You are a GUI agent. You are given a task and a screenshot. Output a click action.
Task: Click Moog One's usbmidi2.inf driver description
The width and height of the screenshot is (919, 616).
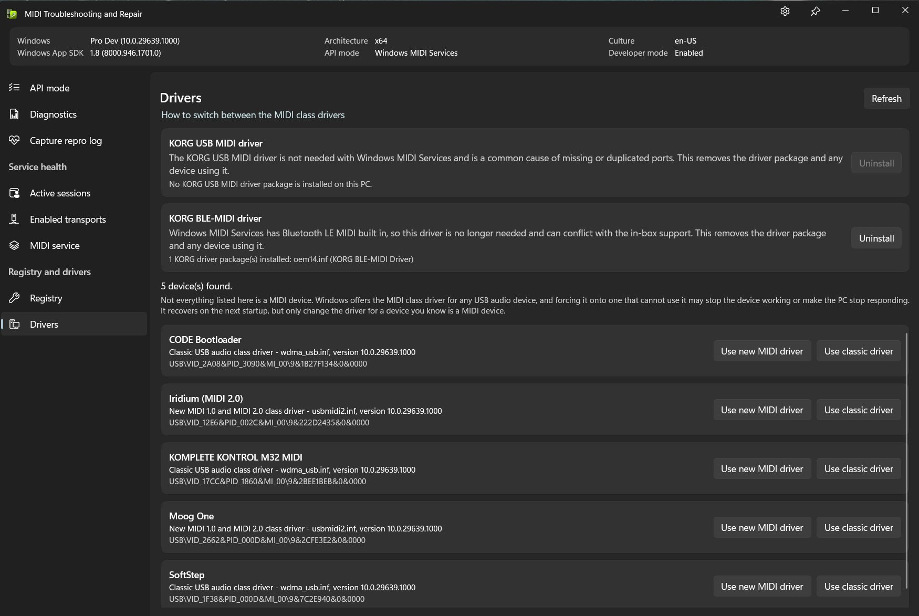pyautogui.click(x=306, y=529)
